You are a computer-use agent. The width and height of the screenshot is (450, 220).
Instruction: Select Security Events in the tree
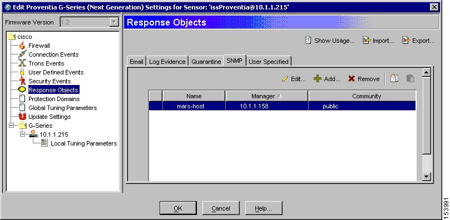[x=50, y=81]
